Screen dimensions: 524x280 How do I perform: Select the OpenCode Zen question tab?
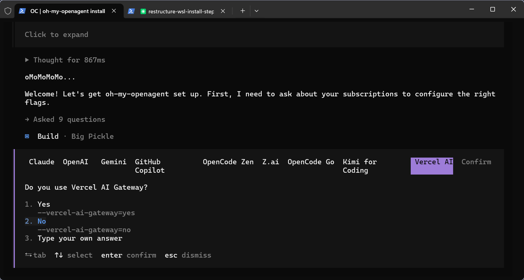point(228,162)
